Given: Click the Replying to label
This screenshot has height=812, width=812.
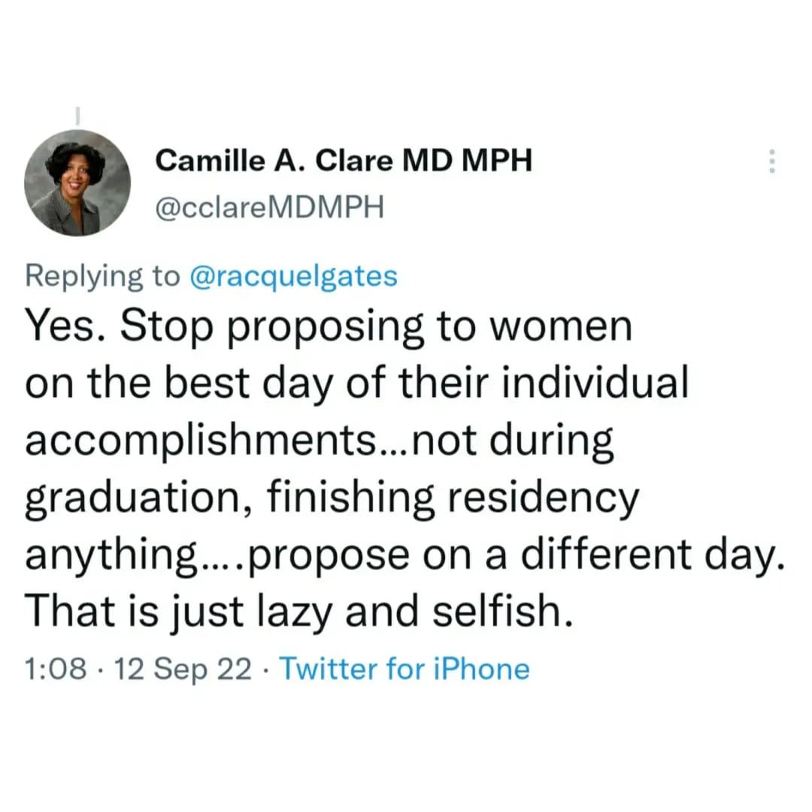Looking at the screenshot, I should 102,276.
